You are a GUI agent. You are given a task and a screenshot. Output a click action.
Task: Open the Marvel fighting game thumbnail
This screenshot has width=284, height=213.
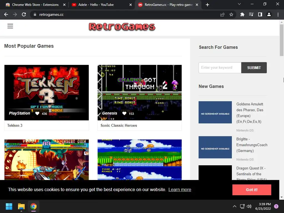[x=47, y=159]
